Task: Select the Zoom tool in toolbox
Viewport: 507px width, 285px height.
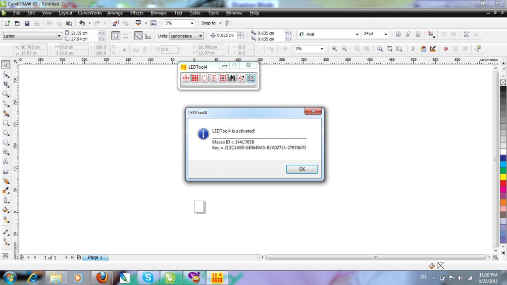Action: tap(5, 94)
